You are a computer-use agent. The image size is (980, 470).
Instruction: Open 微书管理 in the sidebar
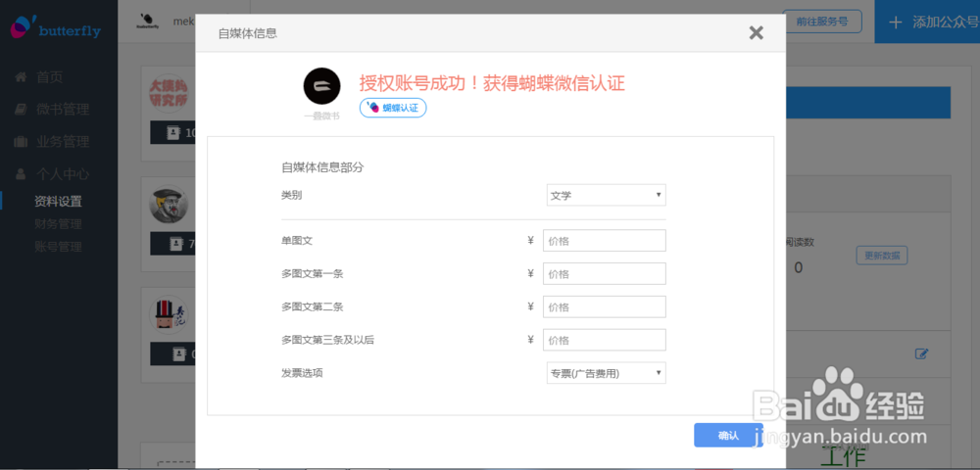pyautogui.click(x=63, y=110)
